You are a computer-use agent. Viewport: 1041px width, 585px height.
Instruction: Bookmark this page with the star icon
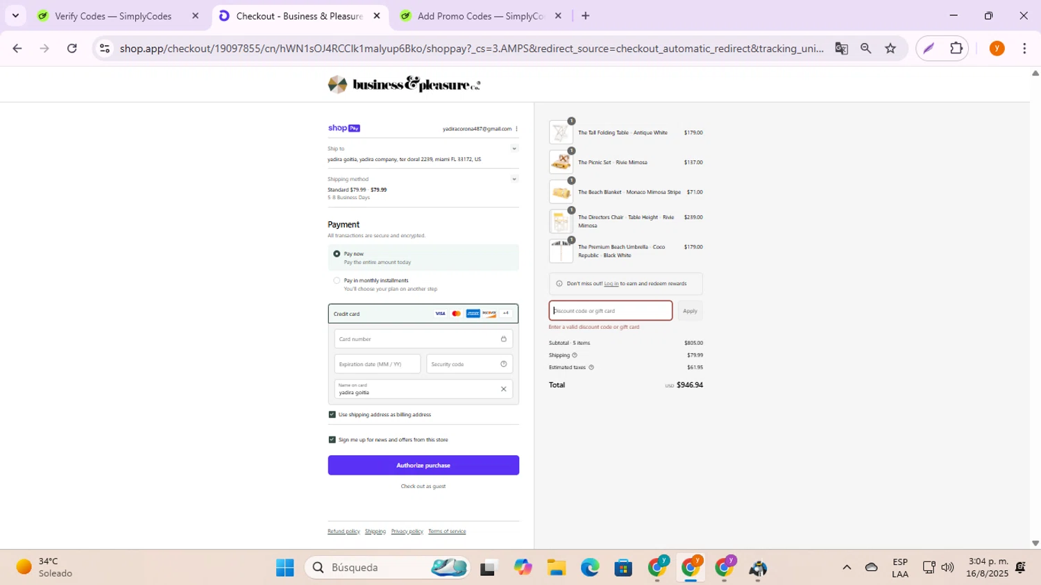tap(890, 49)
